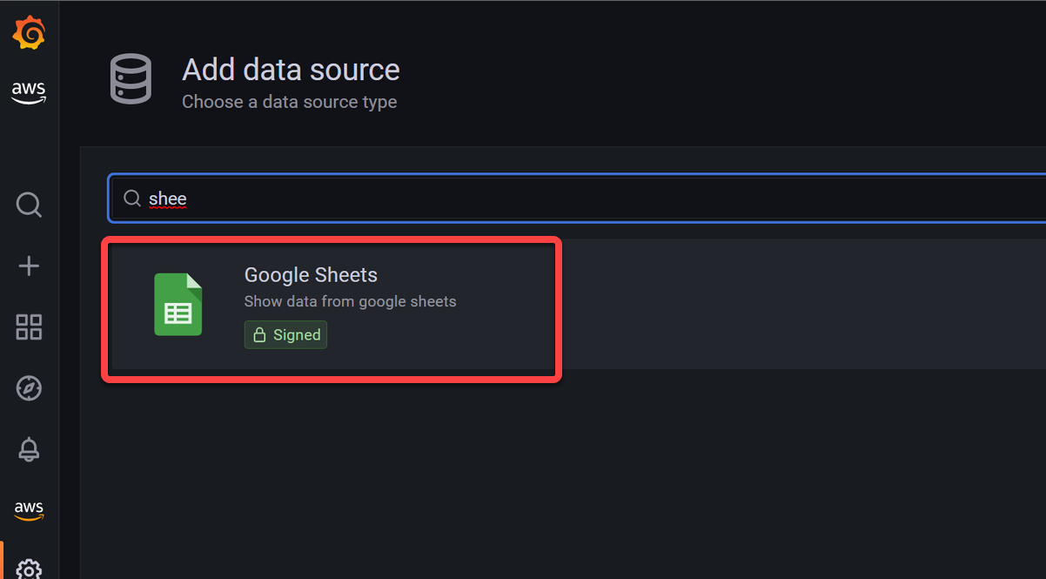1046x579 pixels.
Task: Click the Signed badge on Google Sheets
Action: 285,334
